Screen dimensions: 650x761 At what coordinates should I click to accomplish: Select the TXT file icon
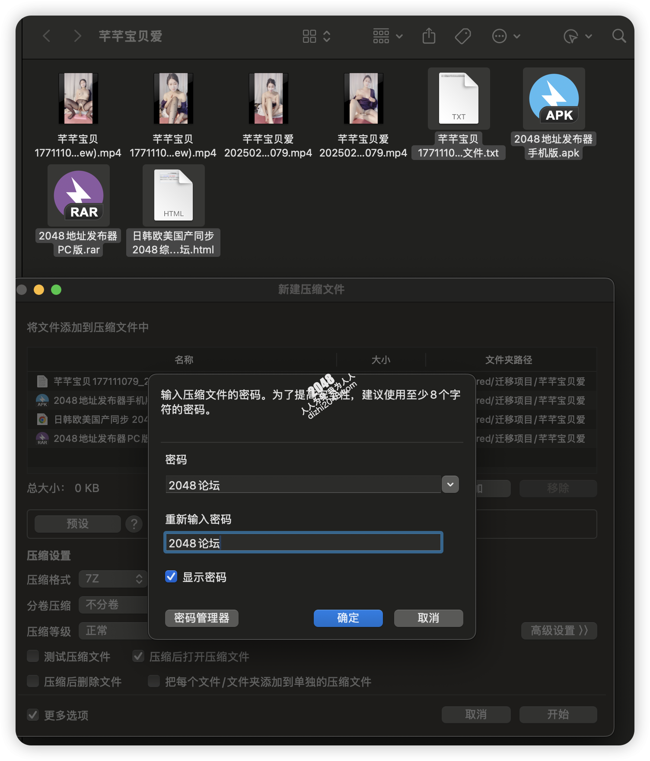pos(459,99)
